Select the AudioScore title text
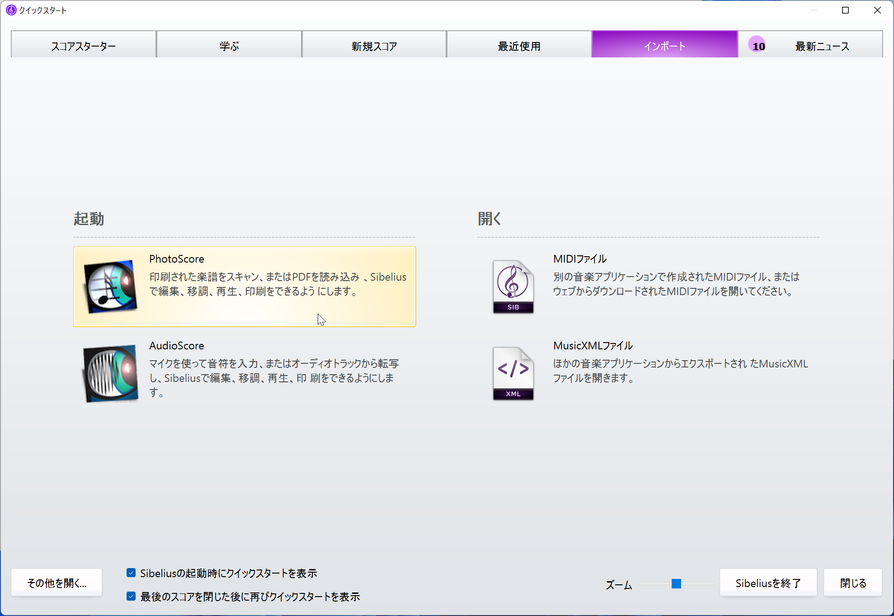Screen dimensions: 894x616 [177, 346]
